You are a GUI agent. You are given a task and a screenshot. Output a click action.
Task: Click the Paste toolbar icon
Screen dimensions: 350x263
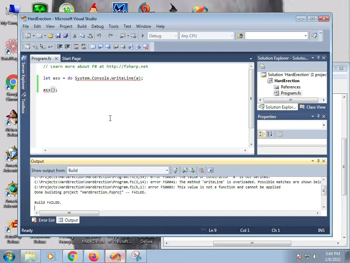point(90,36)
